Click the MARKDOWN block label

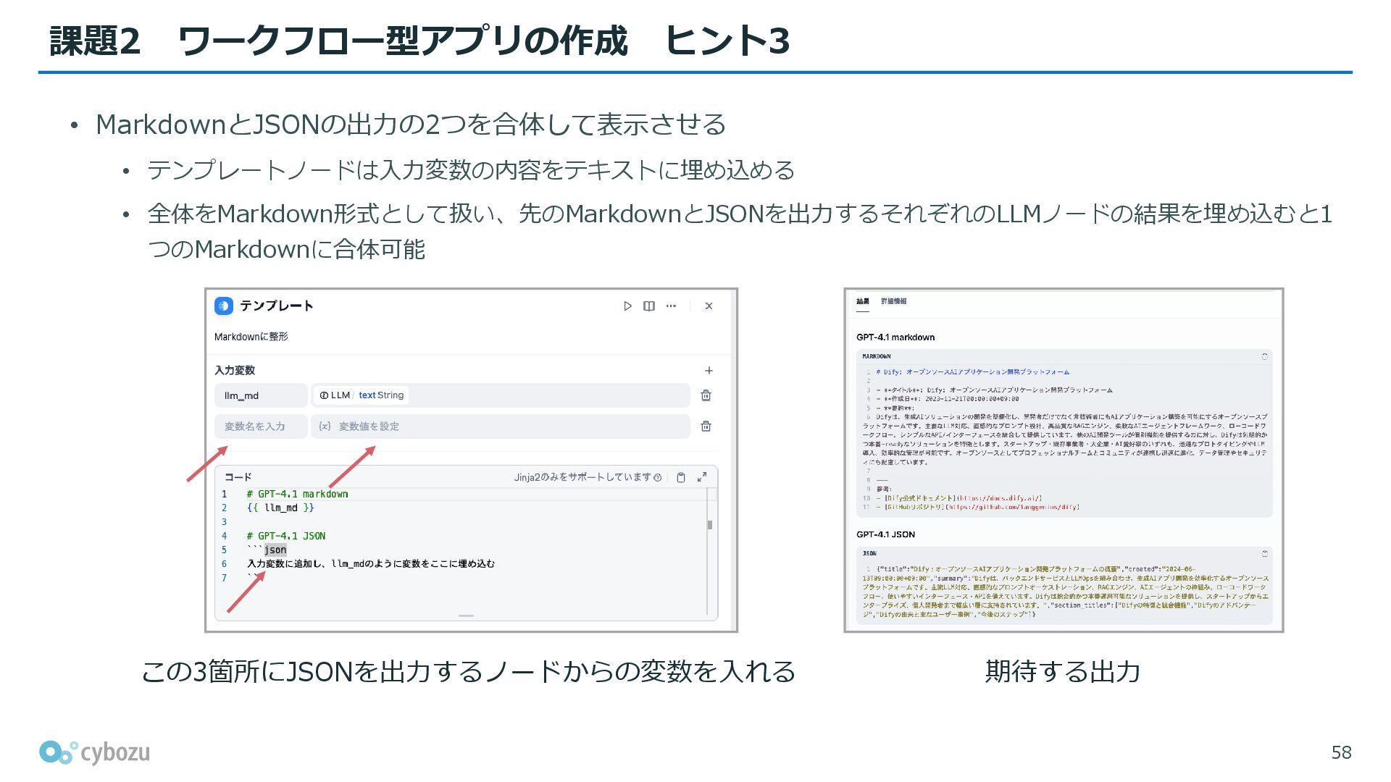pyautogui.click(x=877, y=356)
